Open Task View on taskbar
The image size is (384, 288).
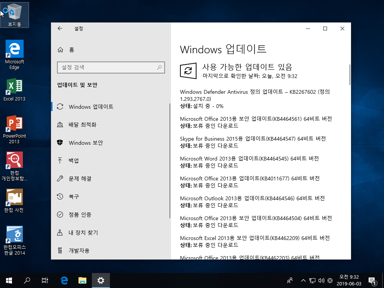coord(45,280)
